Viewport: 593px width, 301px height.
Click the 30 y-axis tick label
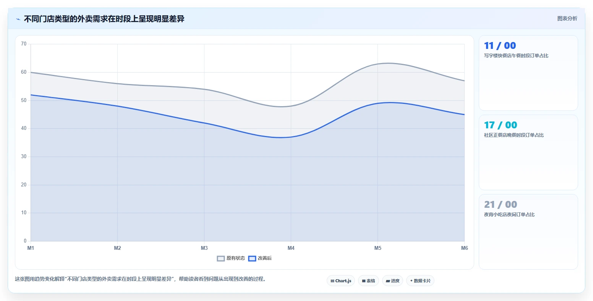[24, 157]
